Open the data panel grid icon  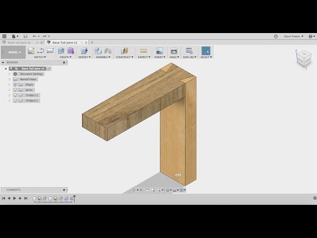[4, 36]
